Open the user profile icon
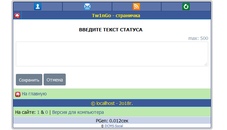This screenshot has width=227, height=130. [x=38, y=7]
